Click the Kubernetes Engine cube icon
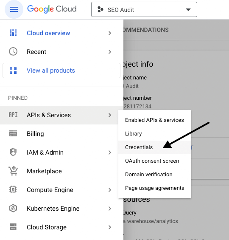 point(13,208)
